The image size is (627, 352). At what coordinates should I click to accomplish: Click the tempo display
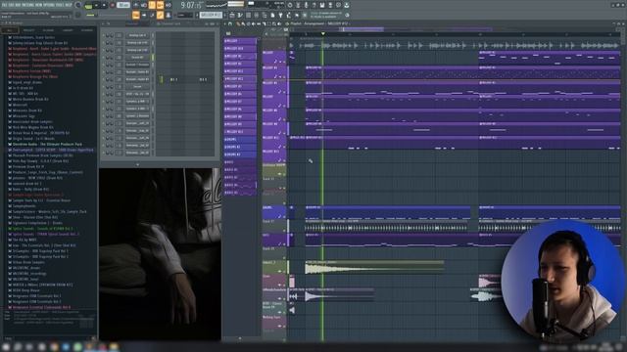123,5
